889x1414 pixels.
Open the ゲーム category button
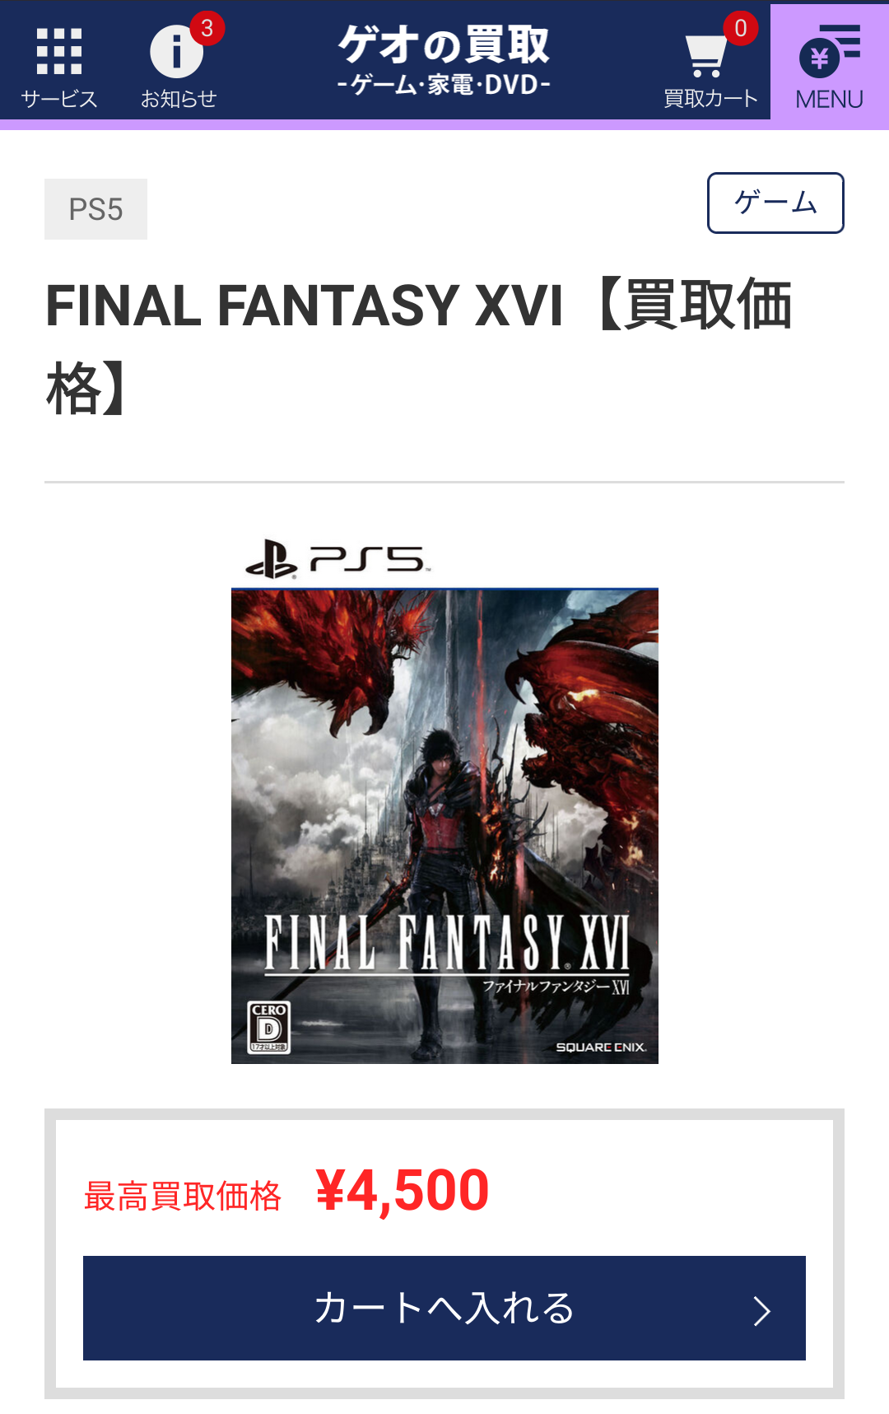coord(775,203)
